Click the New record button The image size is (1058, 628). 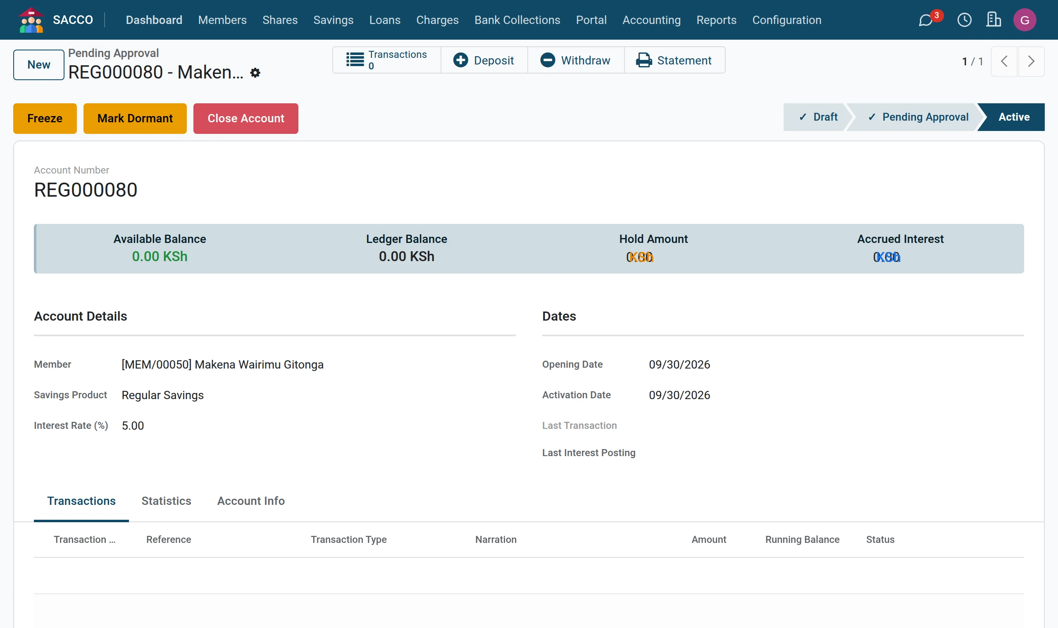click(x=38, y=64)
